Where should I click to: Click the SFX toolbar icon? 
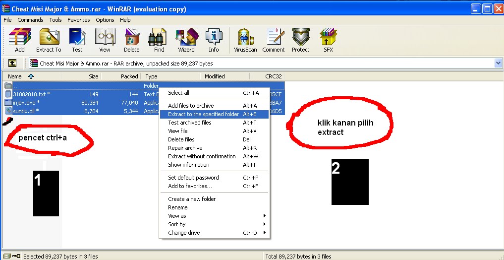tap(328, 36)
